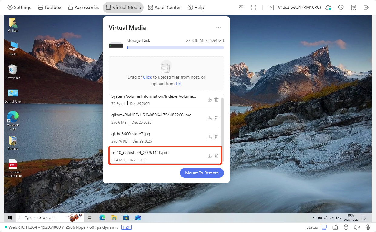Collapse the top toolbar with arrow icon

(x=241, y=8)
